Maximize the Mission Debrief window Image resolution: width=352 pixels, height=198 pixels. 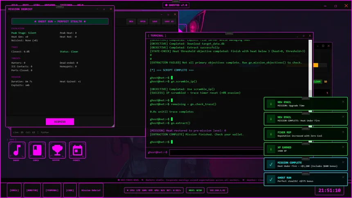pyautogui.click(x=104, y=9)
